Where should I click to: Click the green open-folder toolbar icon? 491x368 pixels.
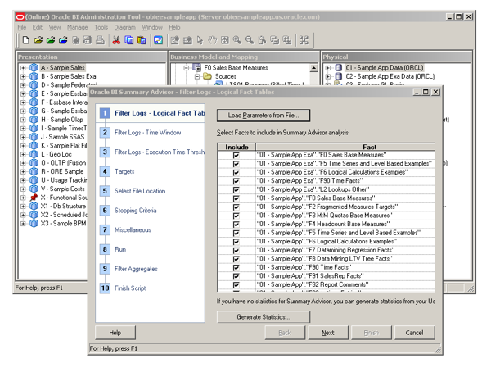click(51, 40)
